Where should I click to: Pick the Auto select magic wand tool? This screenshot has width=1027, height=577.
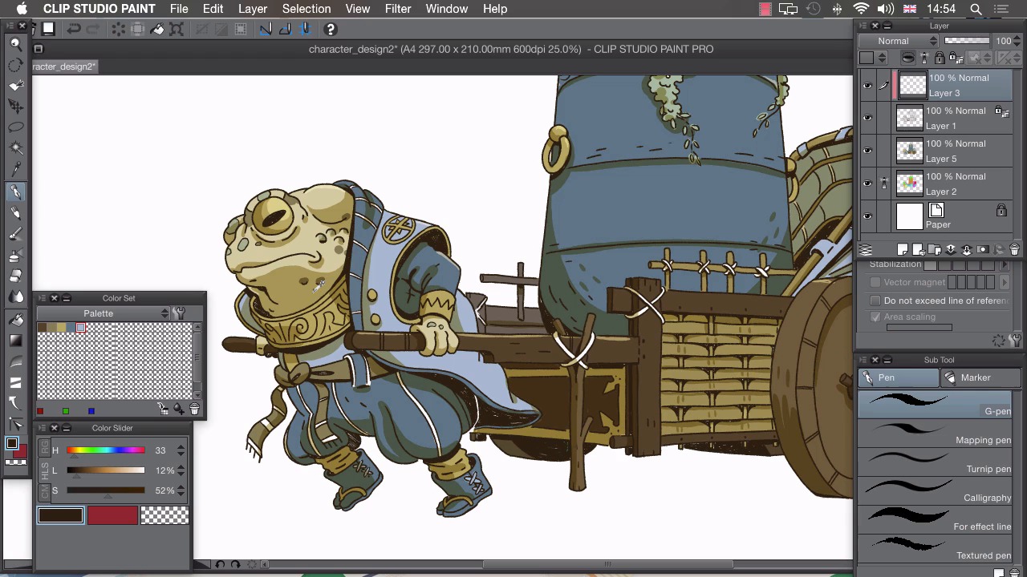tap(15, 148)
